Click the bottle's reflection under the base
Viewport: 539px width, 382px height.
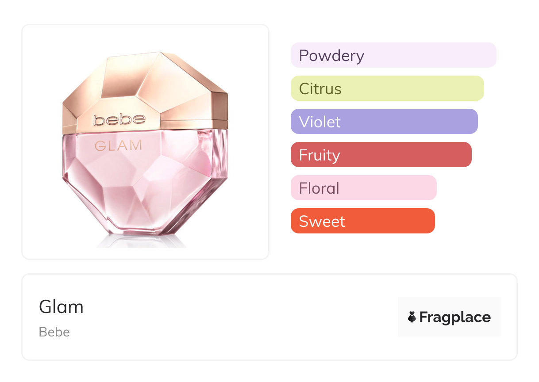[142, 241]
